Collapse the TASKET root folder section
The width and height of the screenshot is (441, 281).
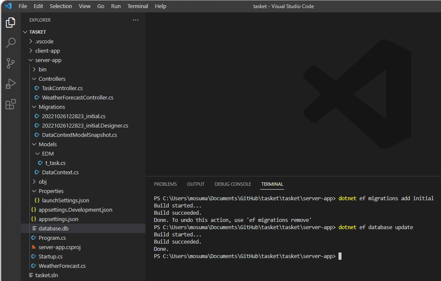pyautogui.click(x=25, y=32)
